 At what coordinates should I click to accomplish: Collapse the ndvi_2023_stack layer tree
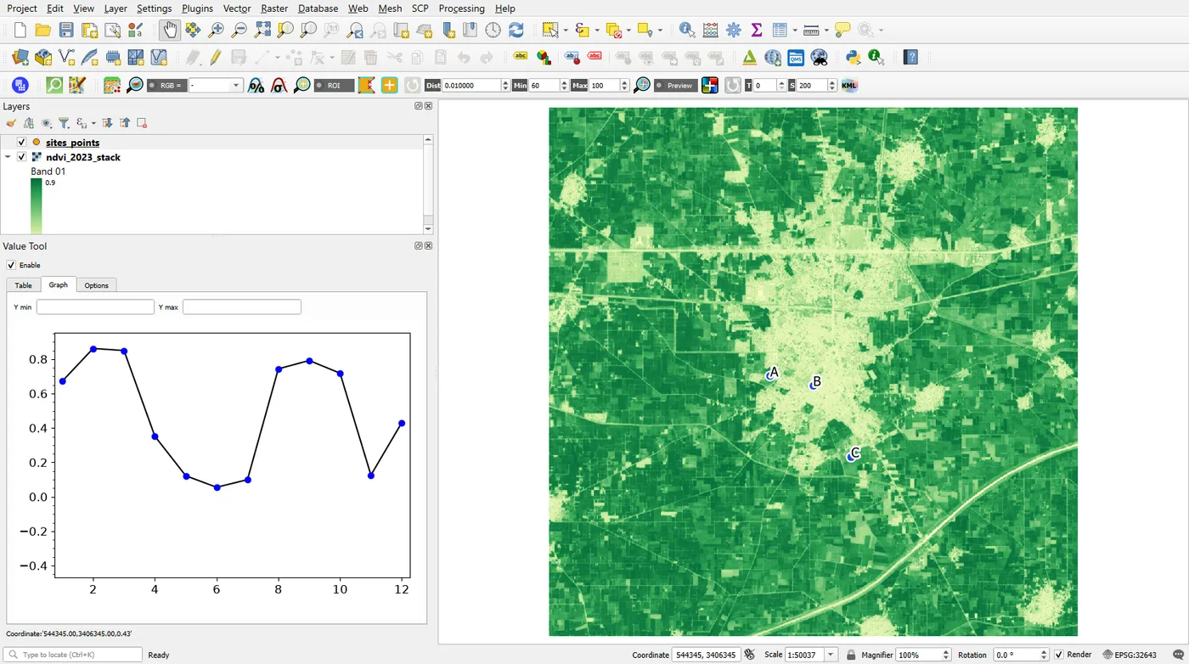point(8,157)
